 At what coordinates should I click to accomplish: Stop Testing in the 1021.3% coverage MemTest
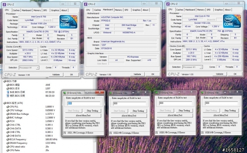[93, 111]
